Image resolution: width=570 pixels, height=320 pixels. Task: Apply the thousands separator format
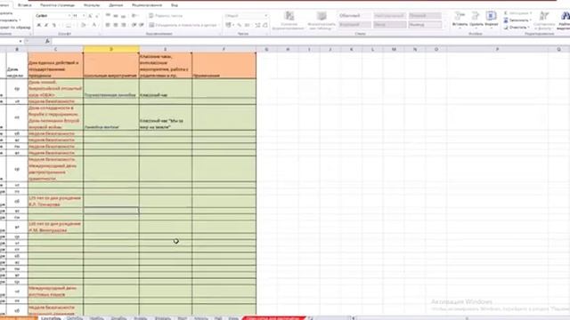click(x=247, y=25)
